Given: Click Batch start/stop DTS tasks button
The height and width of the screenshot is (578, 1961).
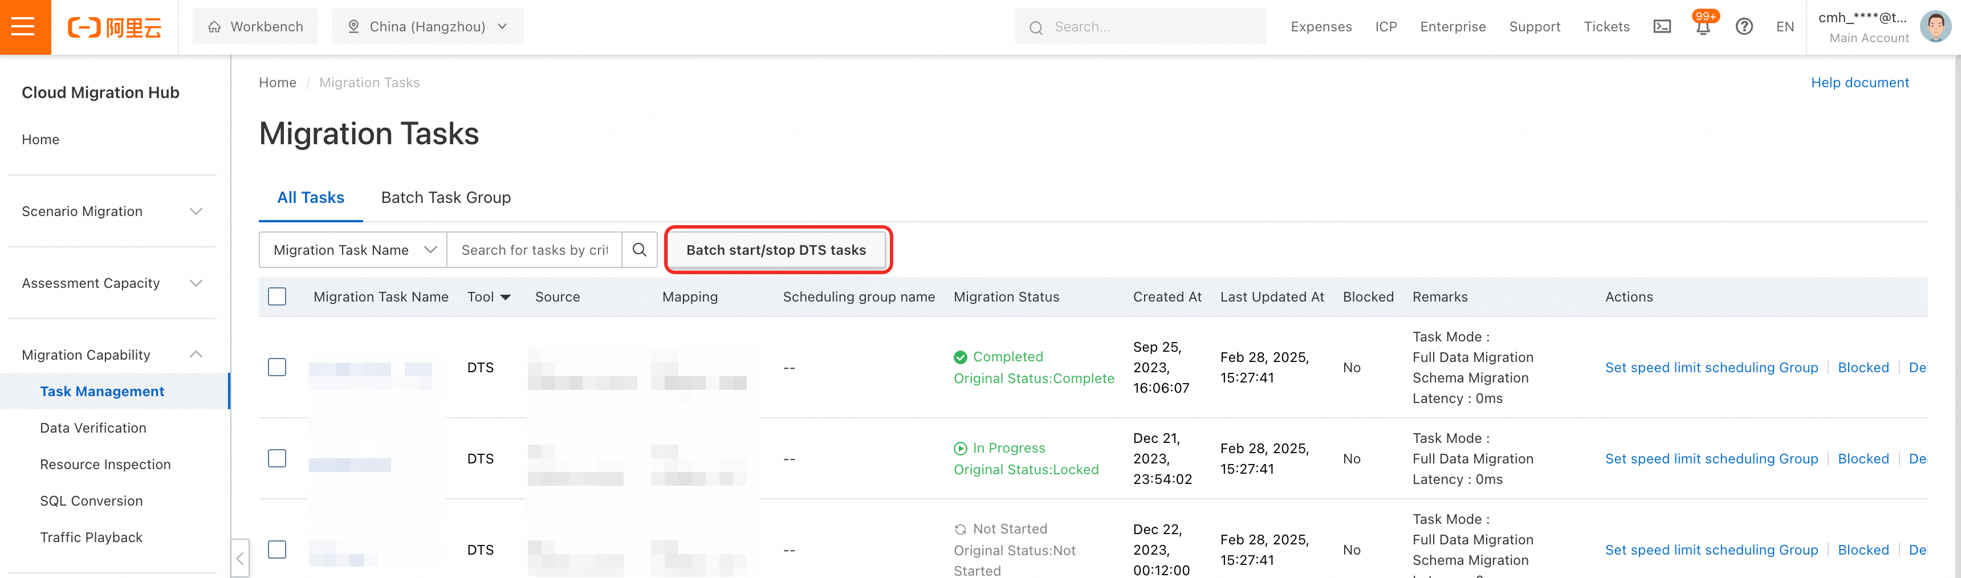Looking at the screenshot, I should [x=776, y=250].
